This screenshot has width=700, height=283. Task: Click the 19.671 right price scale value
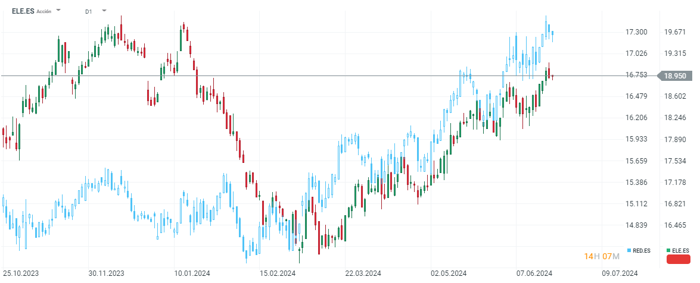tap(674, 32)
